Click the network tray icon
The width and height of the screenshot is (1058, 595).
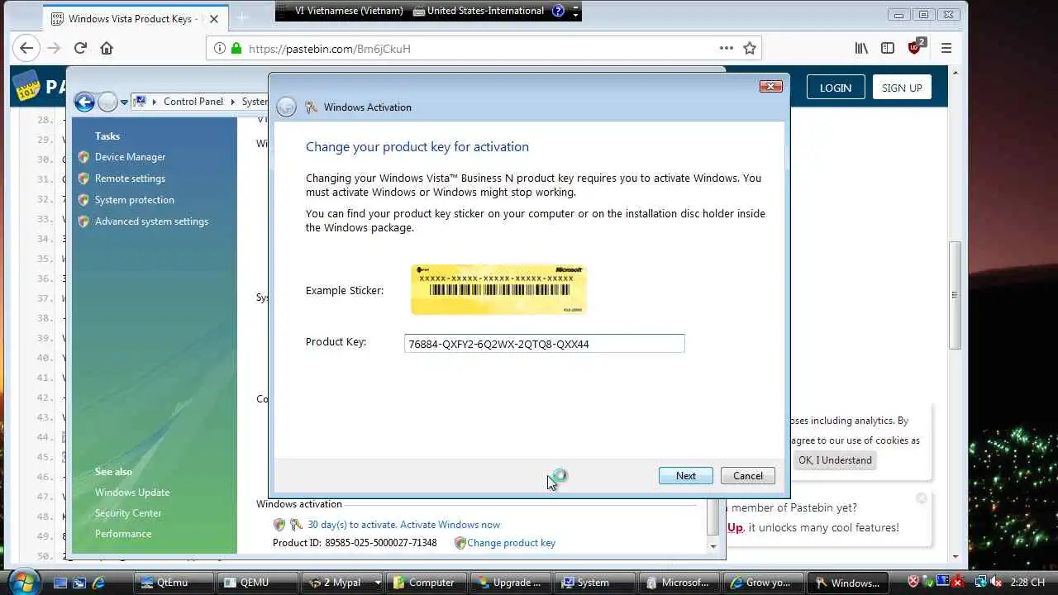click(980, 582)
